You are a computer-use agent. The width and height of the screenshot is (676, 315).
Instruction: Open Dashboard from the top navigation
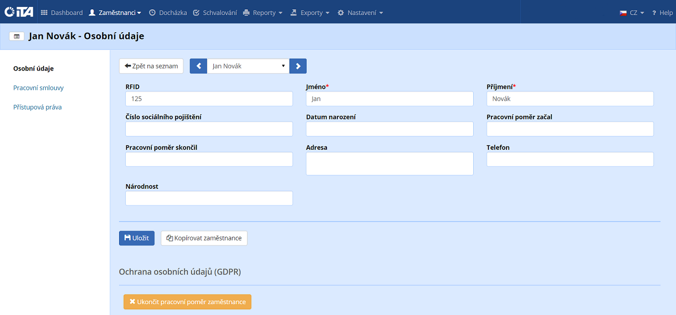61,12
